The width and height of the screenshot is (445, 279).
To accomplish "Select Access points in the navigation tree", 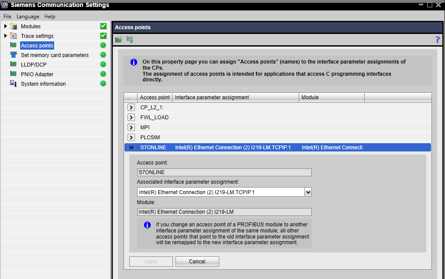I will click(x=37, y=46).
